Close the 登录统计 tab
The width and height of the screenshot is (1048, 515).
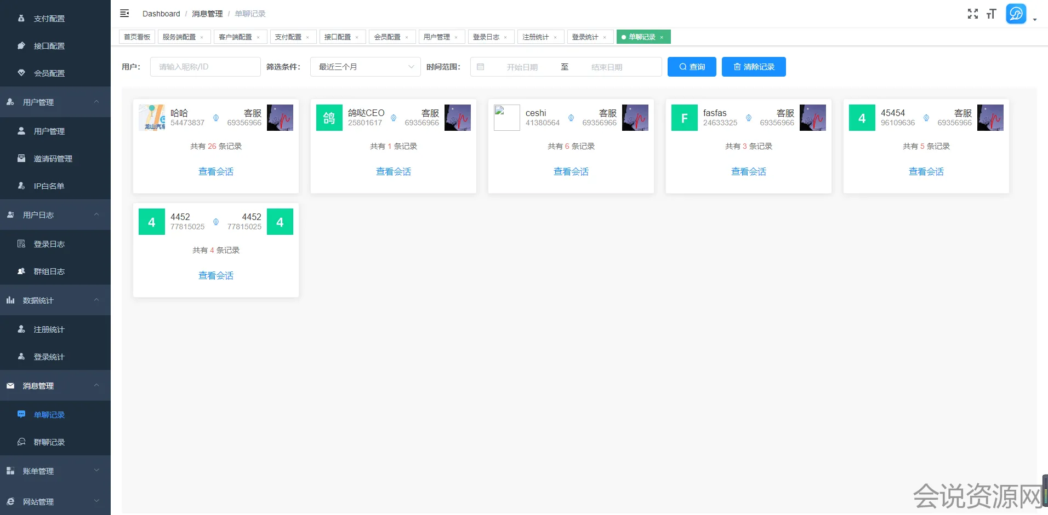605,37
